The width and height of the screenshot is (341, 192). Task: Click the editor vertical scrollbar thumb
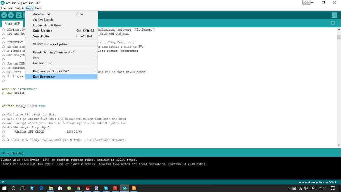(x=339, y=37)
